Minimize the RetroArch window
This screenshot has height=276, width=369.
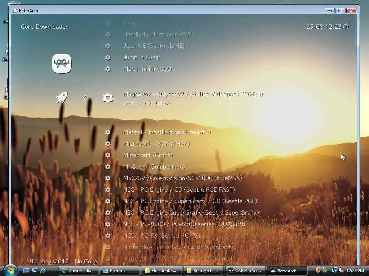point(330,10)
